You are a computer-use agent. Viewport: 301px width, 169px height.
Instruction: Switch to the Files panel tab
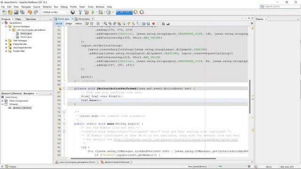point(18,19)
